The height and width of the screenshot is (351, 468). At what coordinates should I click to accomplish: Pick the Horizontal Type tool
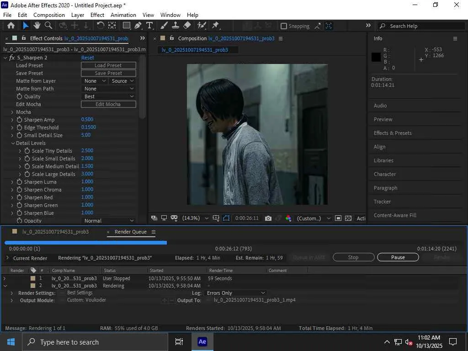point(149,26)
